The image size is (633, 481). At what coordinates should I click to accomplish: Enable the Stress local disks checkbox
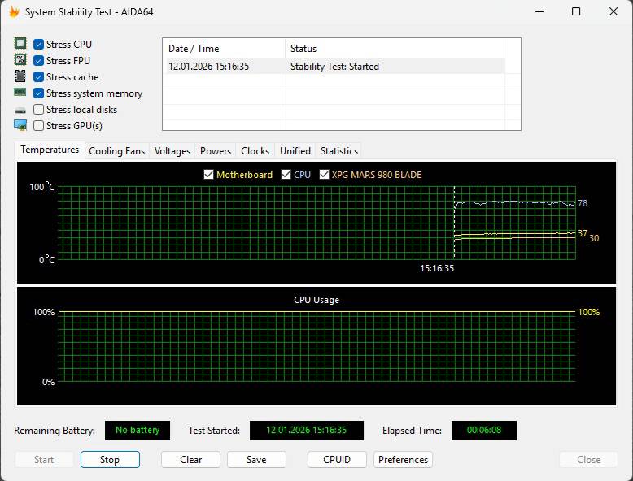38,110
